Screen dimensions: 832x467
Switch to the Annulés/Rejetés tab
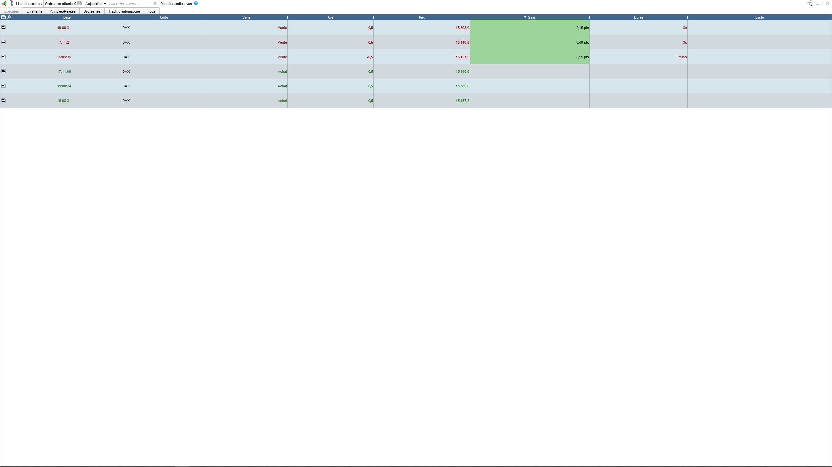click(63, 11)
